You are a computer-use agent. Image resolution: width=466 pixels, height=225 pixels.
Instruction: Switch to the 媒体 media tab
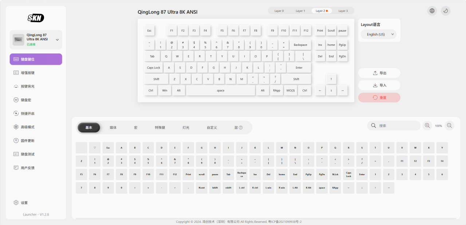tap(113, 128)
